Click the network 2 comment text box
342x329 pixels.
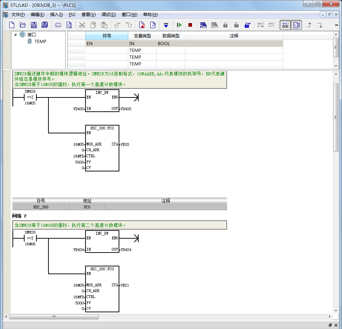click(120, 225)
